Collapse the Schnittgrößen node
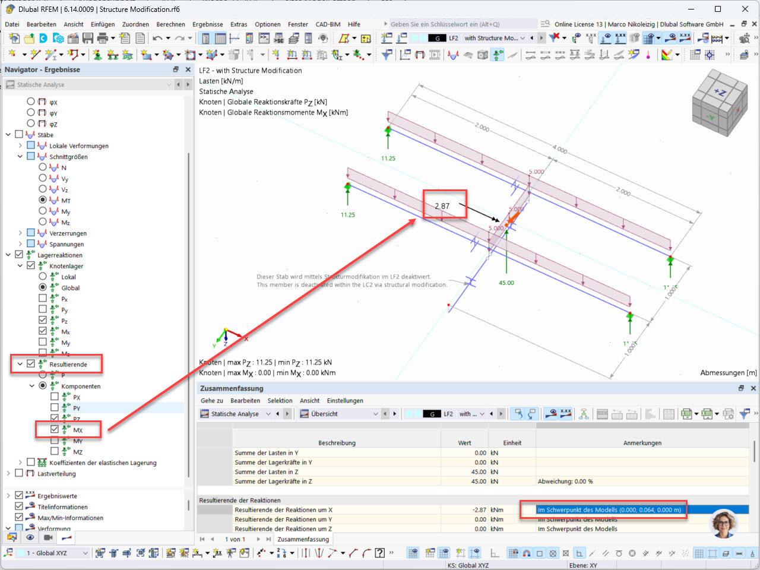760x570 pixels. point(20,157)
